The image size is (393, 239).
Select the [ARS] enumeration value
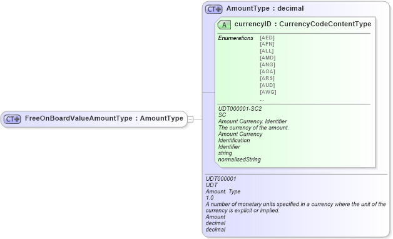pyautogui.click(x=267, y=78)
